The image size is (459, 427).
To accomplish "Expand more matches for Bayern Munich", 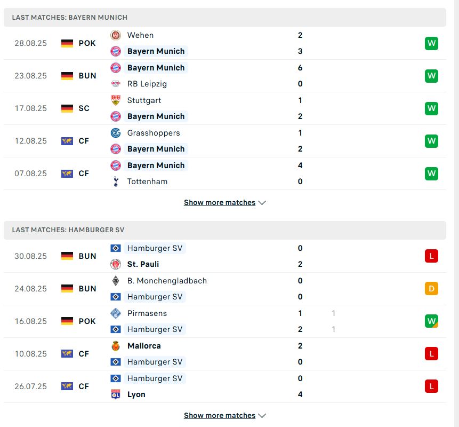I will point(224,202).
